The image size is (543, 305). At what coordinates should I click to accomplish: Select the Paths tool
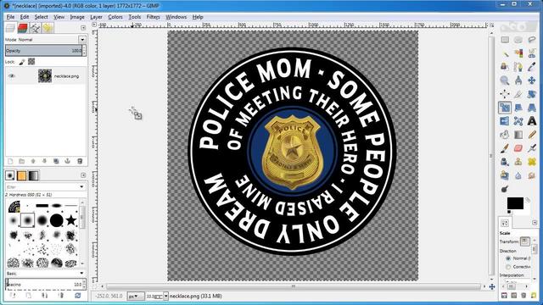point(518,67)
